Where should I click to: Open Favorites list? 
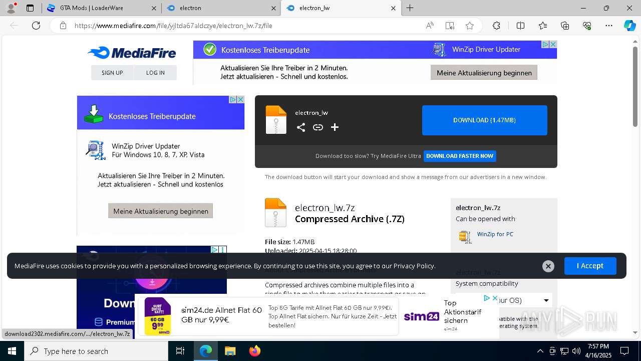[543, 26]
